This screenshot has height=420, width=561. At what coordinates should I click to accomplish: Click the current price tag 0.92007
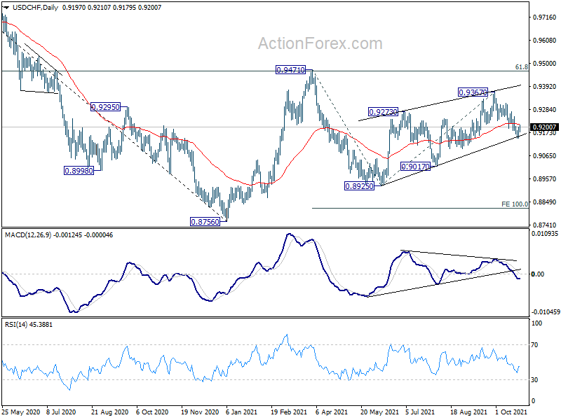(544, 127)
